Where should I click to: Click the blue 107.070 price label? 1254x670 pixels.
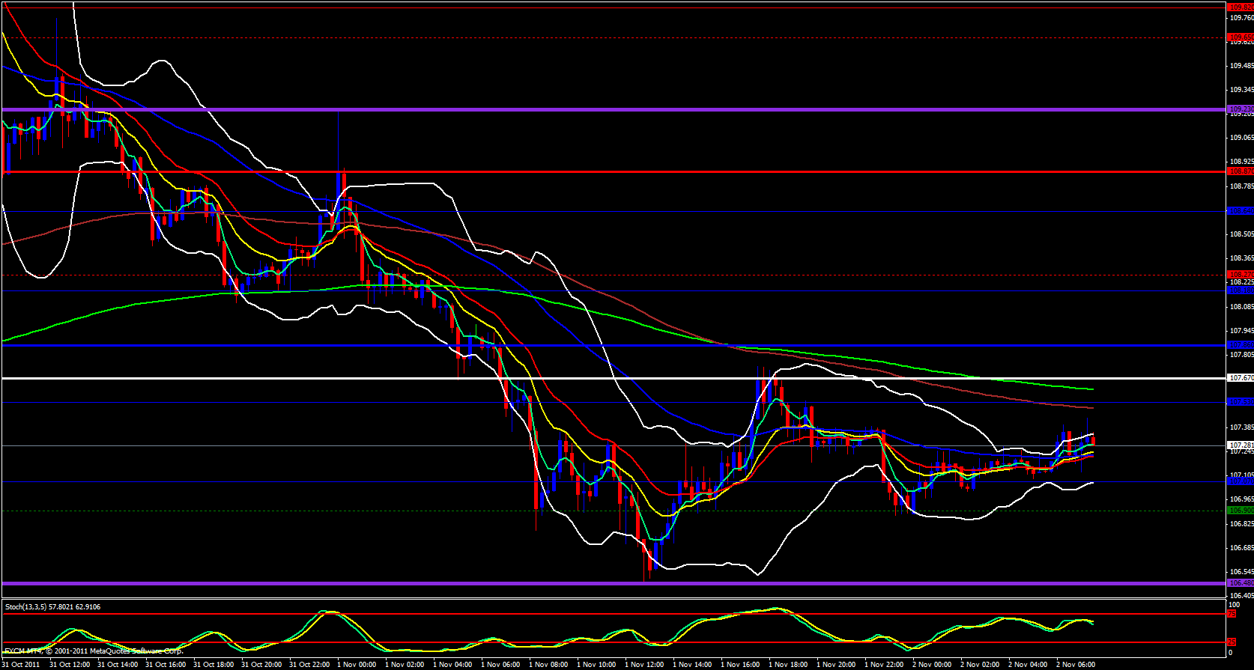click(1240, 481)
